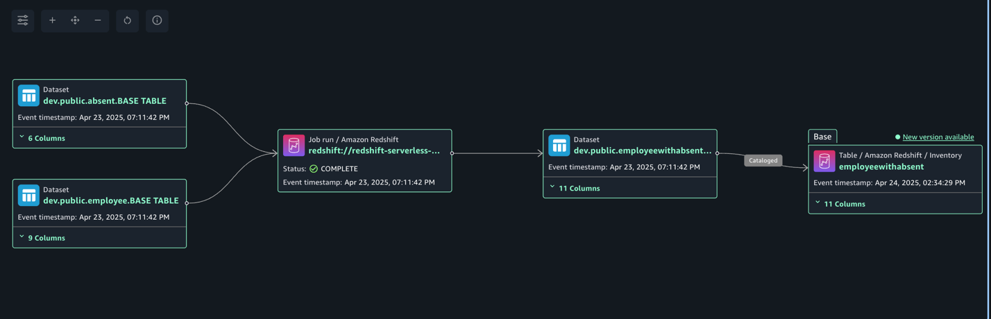The width and height of the screenshot is (991, 319).
Task: Expand 6 Columns in absent dataset
Action: tap(42, 138)
